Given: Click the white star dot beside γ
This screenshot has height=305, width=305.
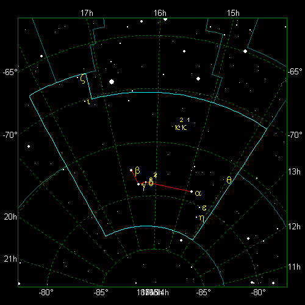Looking at the screenshot, I should click(x=138, y=184).
